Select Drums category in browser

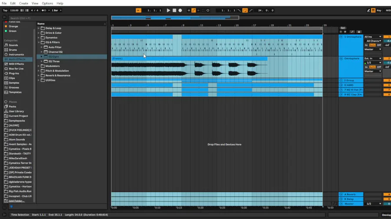(13, 50)
